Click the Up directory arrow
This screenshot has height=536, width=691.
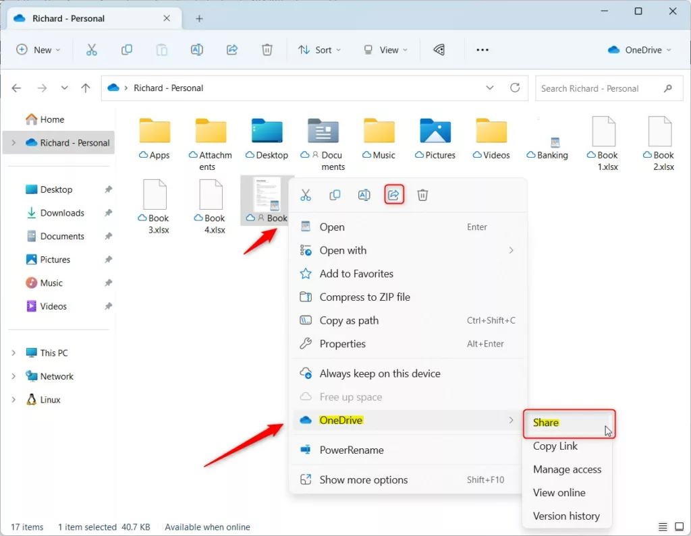pyautogui.click(x=86, y=88)
